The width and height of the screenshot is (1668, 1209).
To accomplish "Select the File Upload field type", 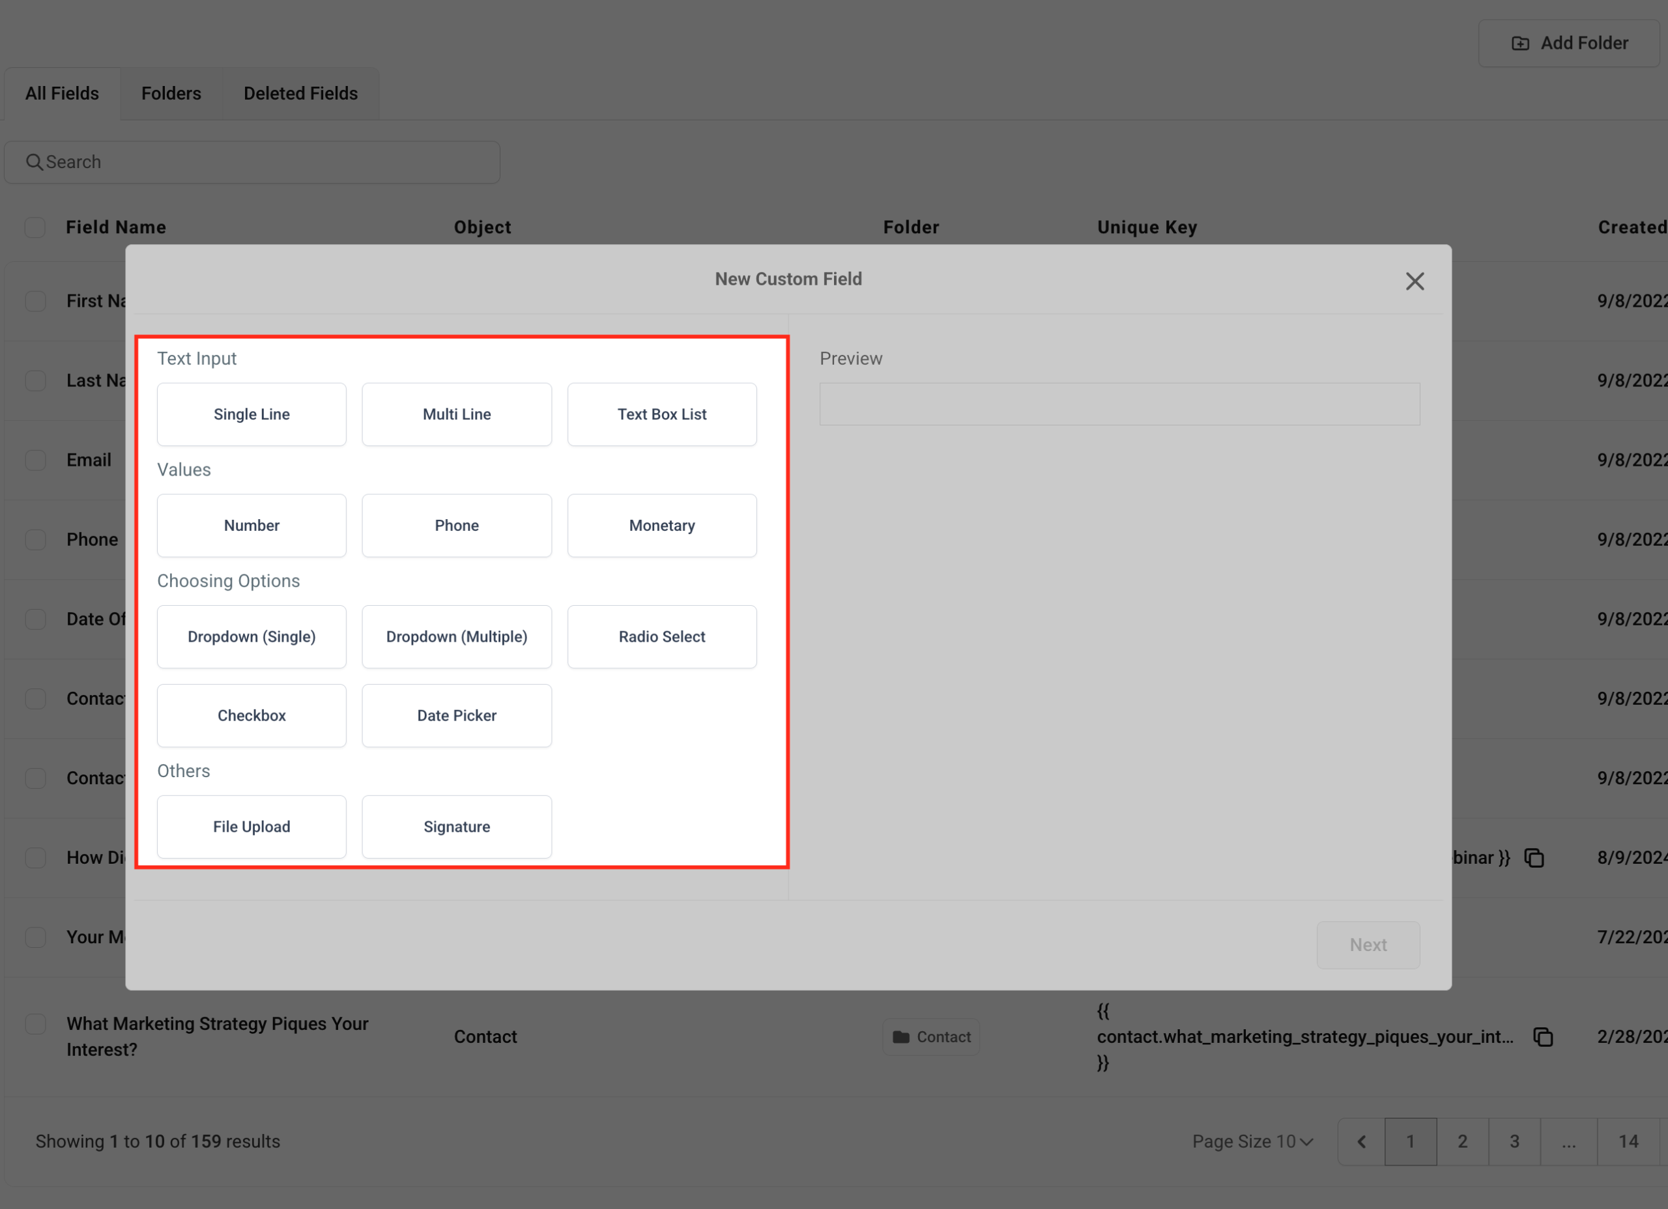I will [251, 827].
